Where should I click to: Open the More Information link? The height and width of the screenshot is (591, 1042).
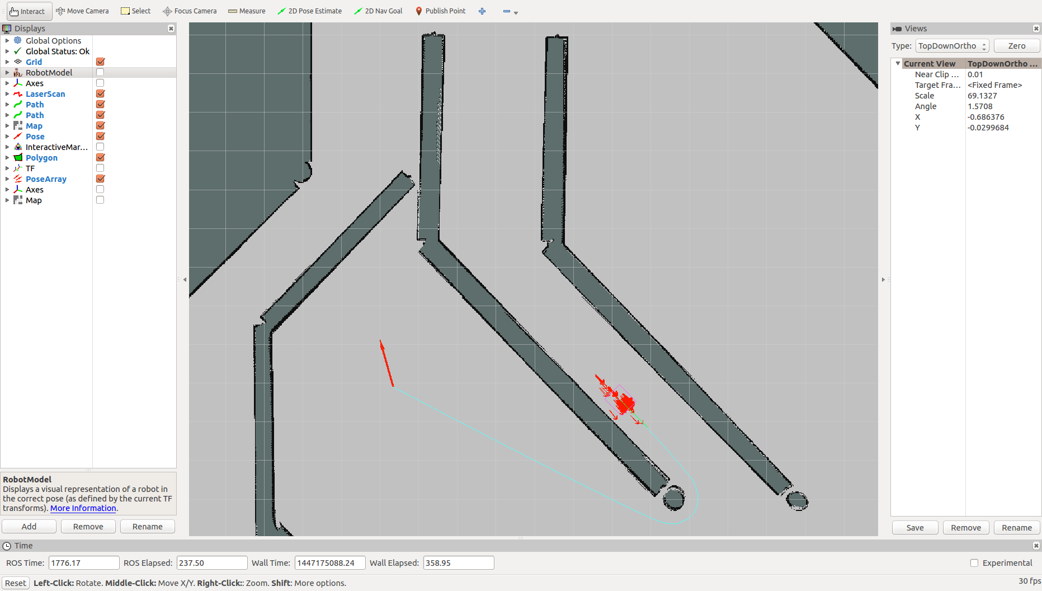tap(83, 508)
